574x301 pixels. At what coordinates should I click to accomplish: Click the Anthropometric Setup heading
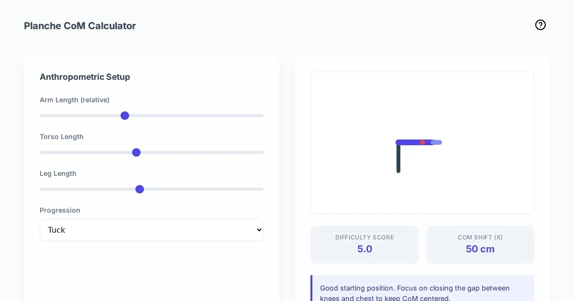pos(85,77)
